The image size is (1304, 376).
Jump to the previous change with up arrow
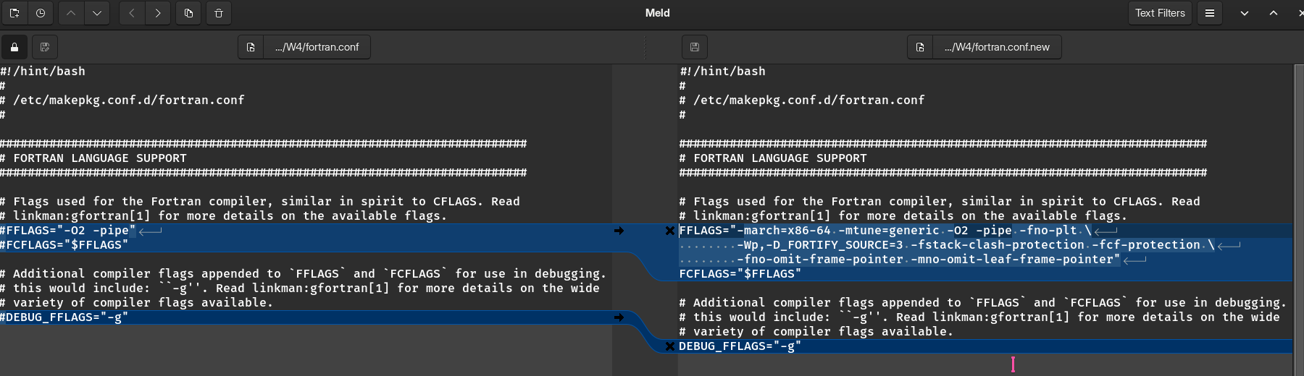71,13
